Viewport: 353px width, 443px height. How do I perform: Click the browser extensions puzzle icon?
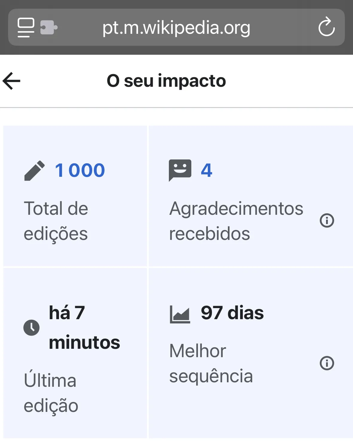[49, 28]
